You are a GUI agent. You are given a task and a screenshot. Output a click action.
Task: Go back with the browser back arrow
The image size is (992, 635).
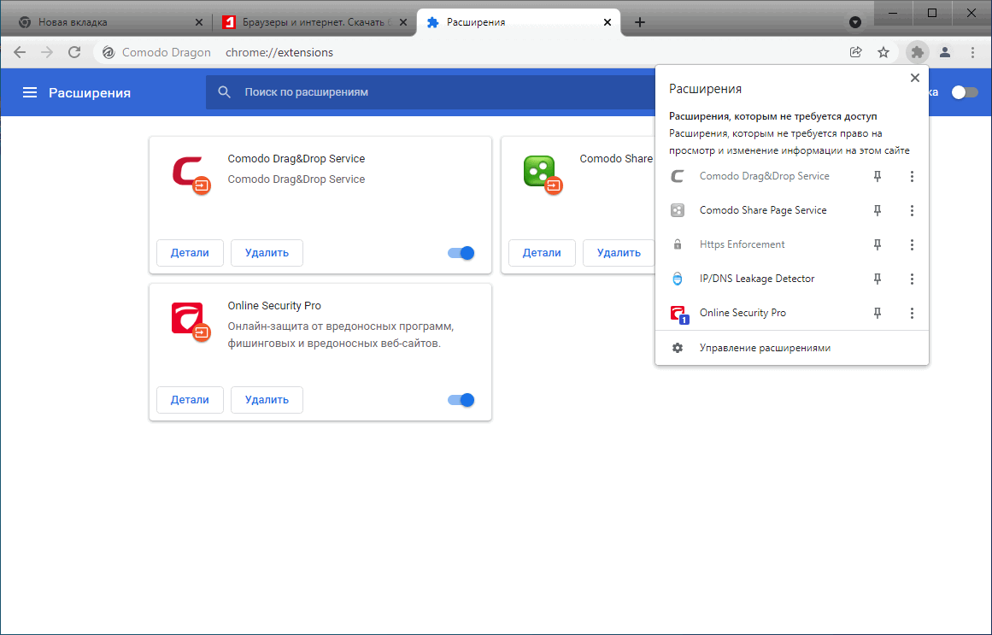click(20, 52)
